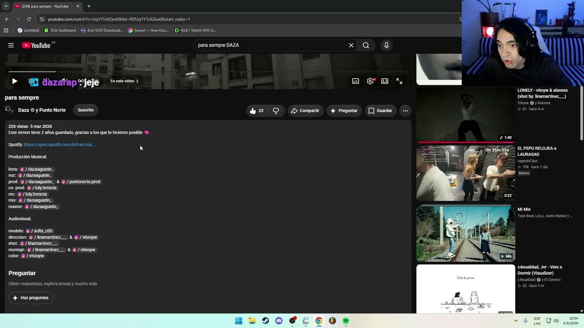Dislike the video with thumbs down
584x328 pixels.
[276, 111]
